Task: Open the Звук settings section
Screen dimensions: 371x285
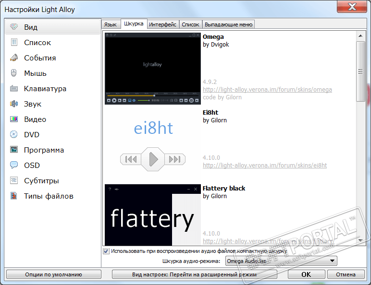Action: click(x=52, y=104)
